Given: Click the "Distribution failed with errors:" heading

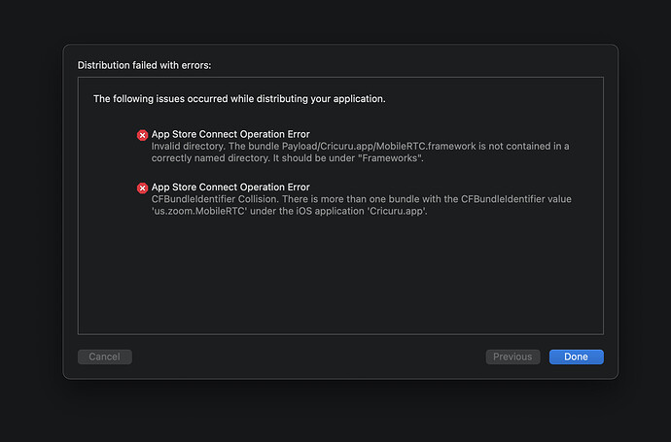Looking at the screenshot, I should (x=144, y=65).
